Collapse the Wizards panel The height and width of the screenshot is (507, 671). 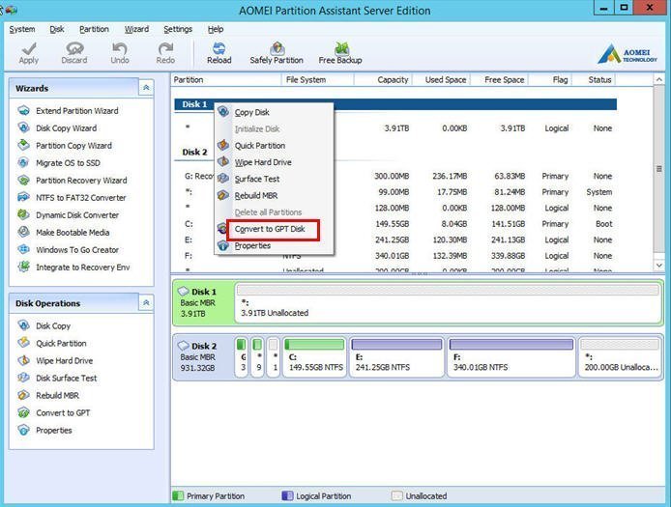146,88
